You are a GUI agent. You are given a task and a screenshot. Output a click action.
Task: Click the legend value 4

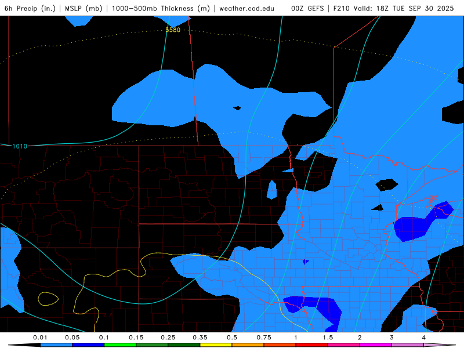point(424,338)
